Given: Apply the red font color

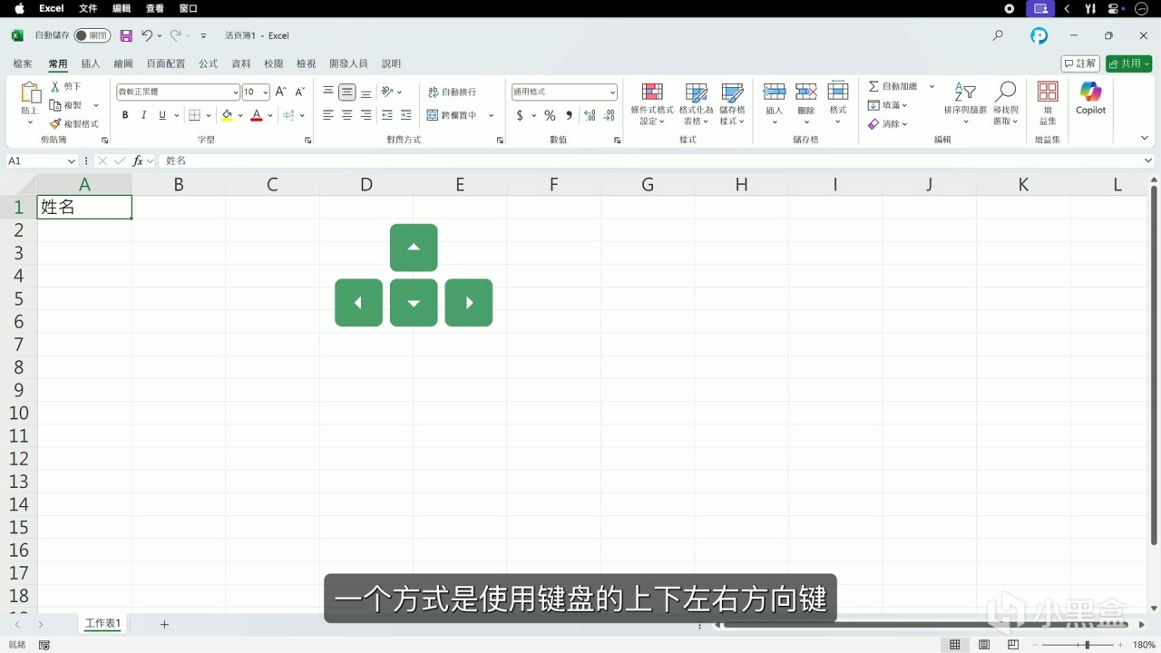Looking at the screenshot, I should point(257,115).
